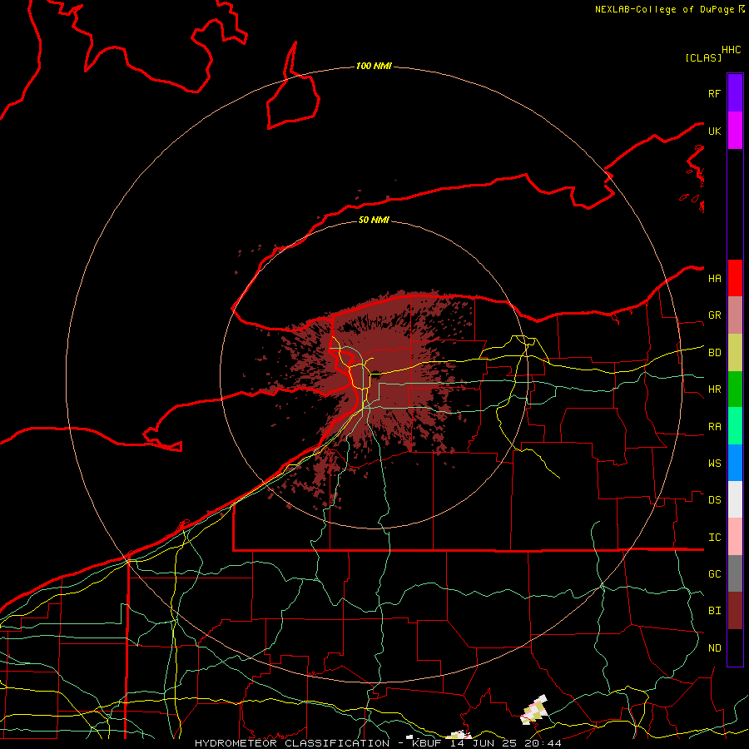
Task: Click the '14 JUN 25' date text
Action: (483, 743)
